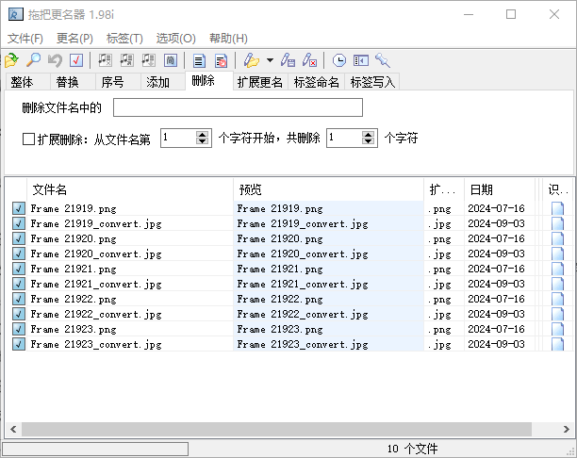This screenshot has width=577, height=458.
Task: Enable the 扩展删除 checkbox
Action: (28, 139)
